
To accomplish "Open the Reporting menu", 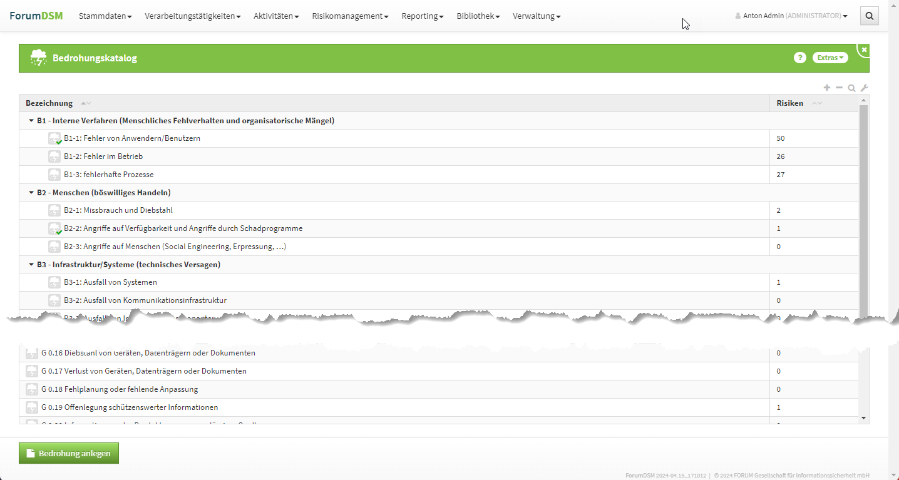I will 423,16.
